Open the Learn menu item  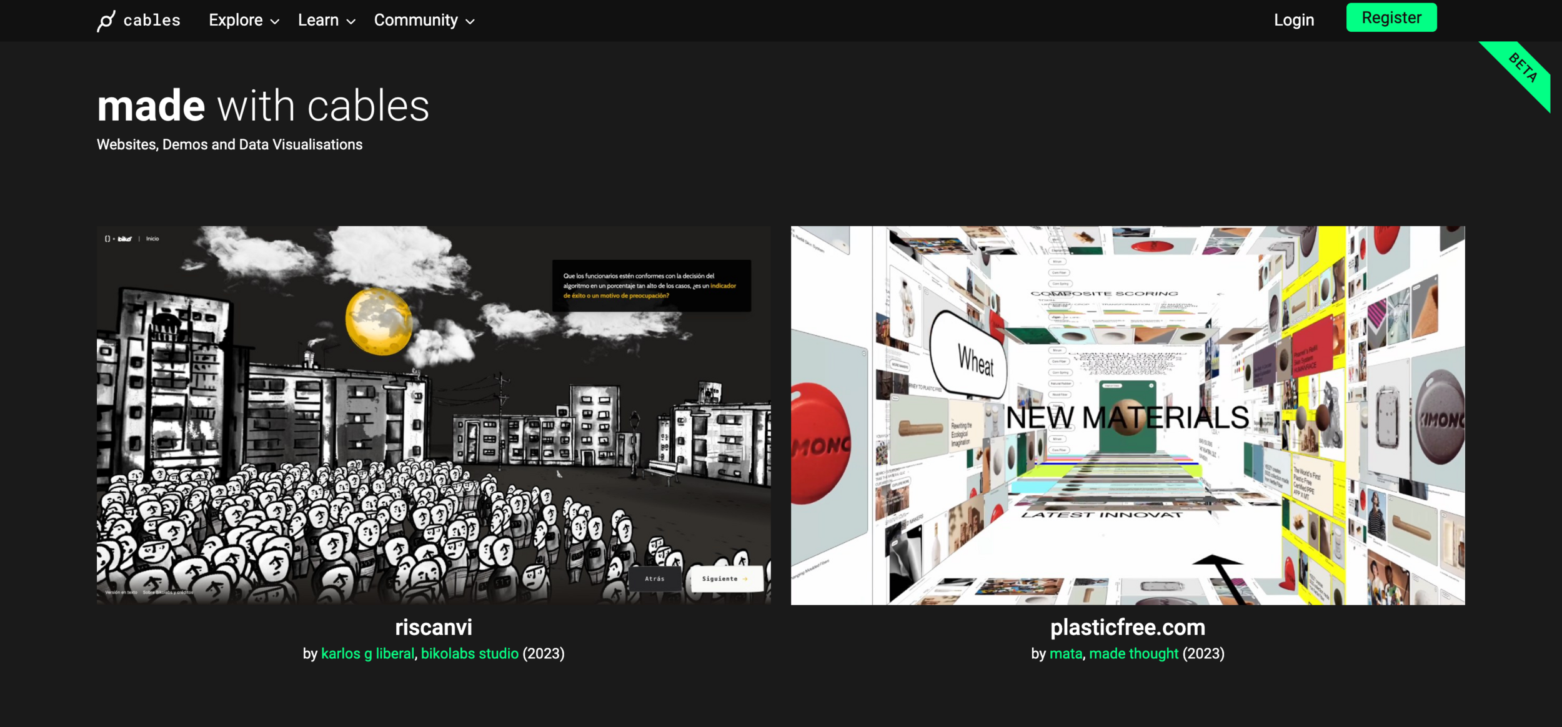click(x=318, y=20)
